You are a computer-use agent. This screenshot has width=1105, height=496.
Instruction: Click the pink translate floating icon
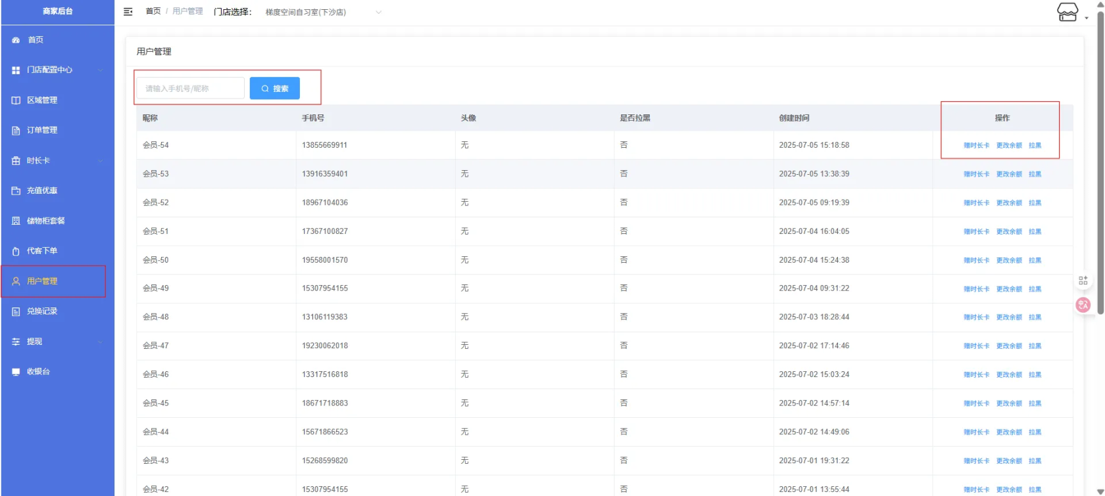tap(1083, 305)
